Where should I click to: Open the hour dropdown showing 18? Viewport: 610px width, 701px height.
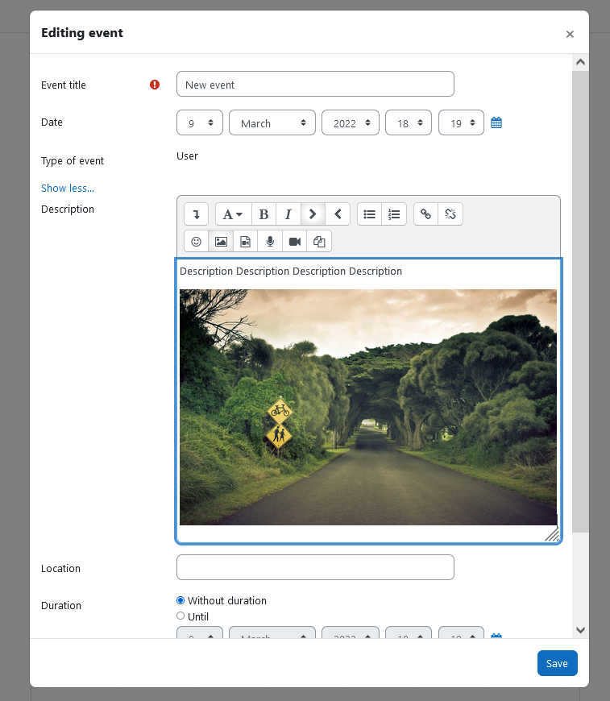tap(409, 122)
